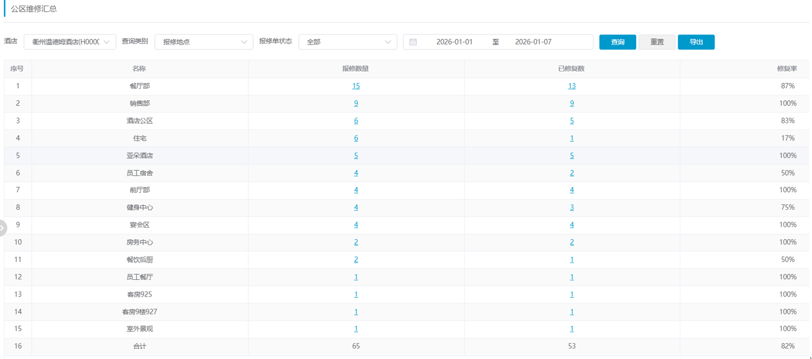Viewport: 812px width, 359px height.
Task: Click the calendar icon in date range field
Action: coord(413,42)
